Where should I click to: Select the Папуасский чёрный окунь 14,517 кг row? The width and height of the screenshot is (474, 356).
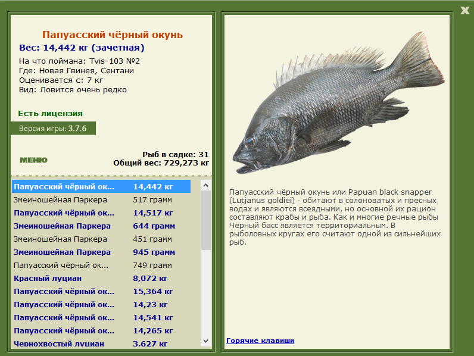101,213
